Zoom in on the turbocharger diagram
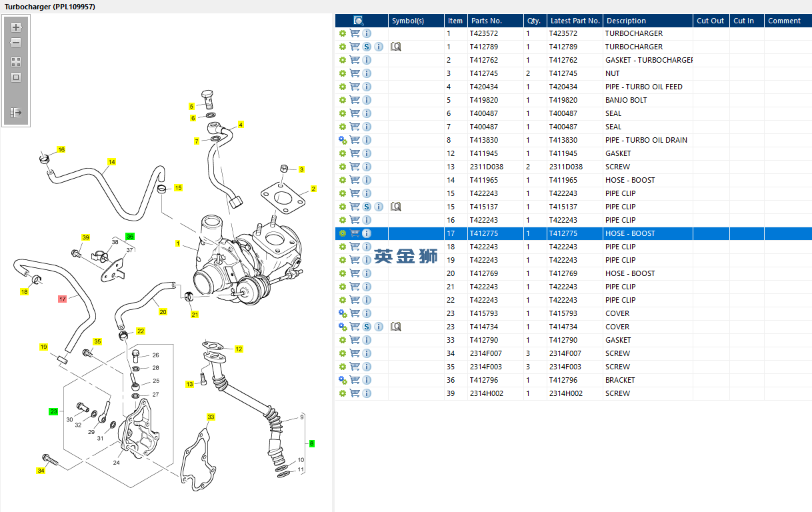This screenshot has width=812, height=512. click(17, 27)
